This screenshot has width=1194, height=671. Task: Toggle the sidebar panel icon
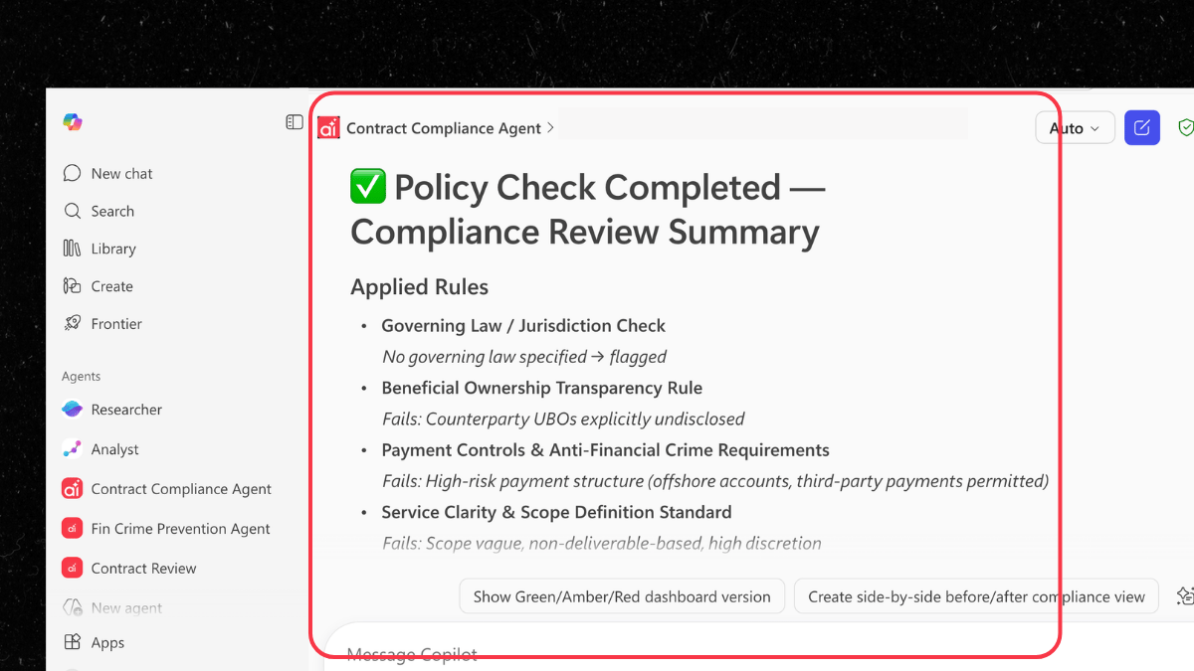pos(295,122)
